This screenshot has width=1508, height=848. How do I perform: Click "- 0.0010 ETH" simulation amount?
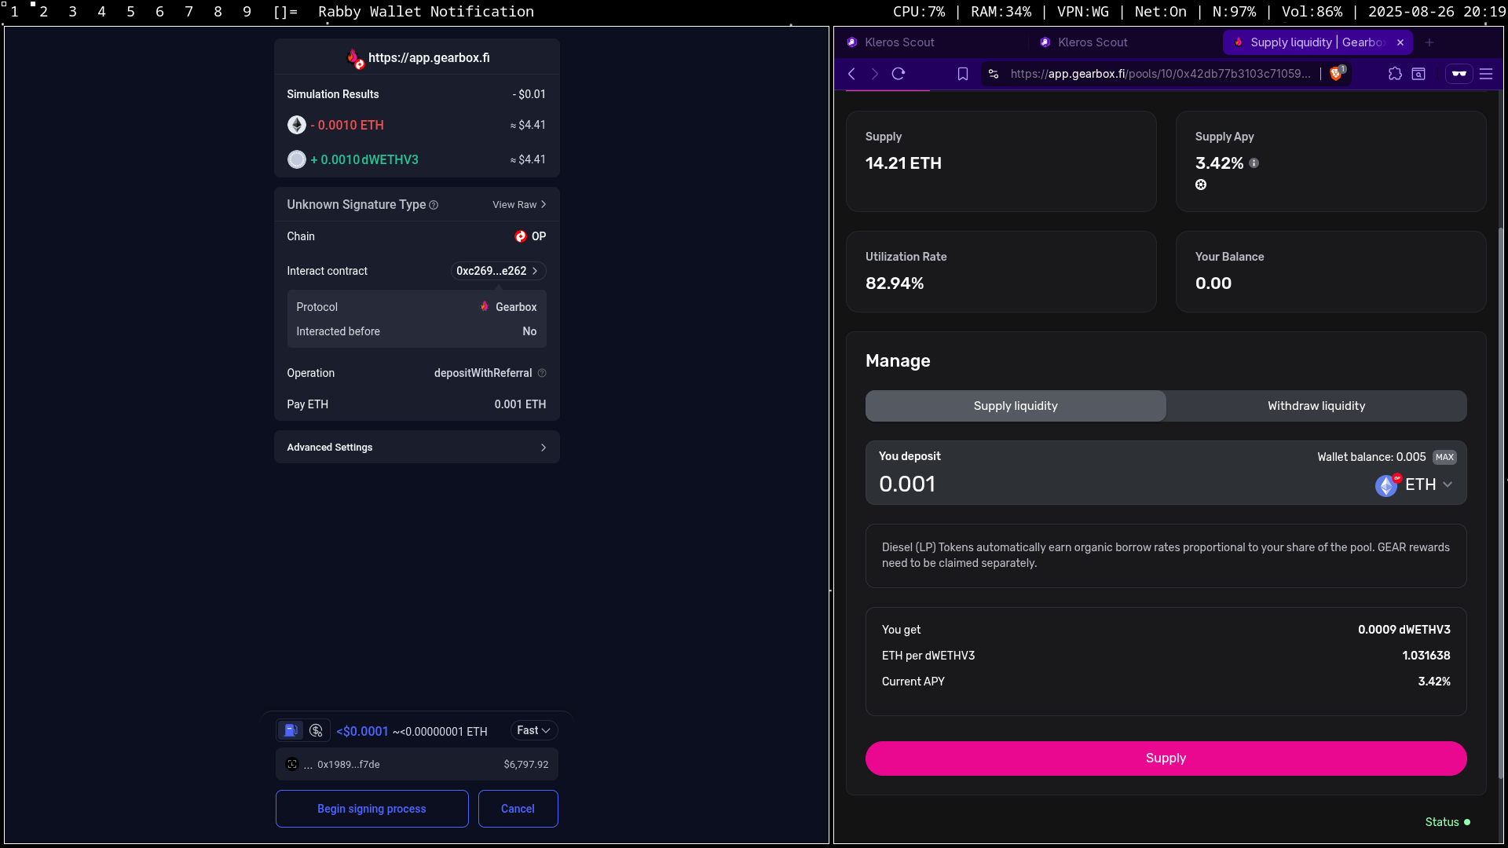pyautogui.click(x=347, y=125)
